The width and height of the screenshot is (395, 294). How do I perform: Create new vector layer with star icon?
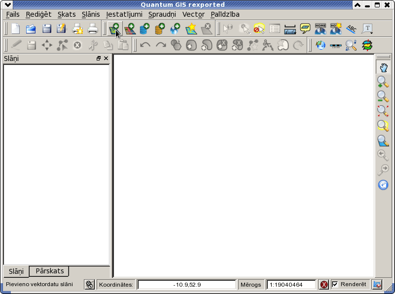click(x=191, y=29)
